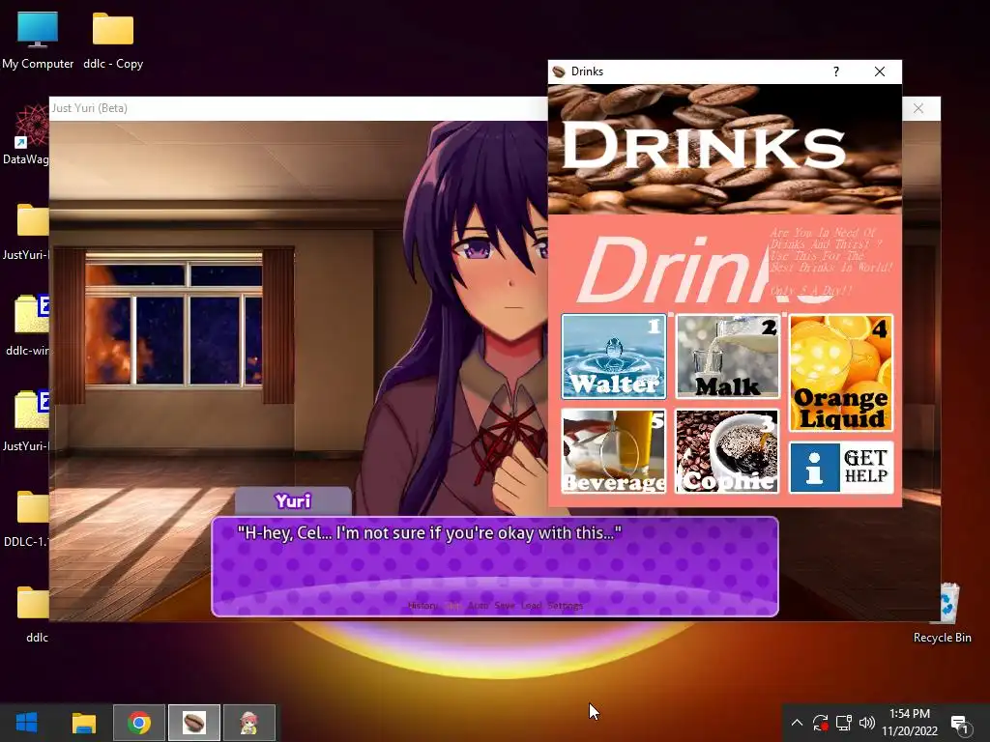Click Yuri's dialogue line to advance
The height and width of the screenshot is (742, 990).
tap(429, 533)
